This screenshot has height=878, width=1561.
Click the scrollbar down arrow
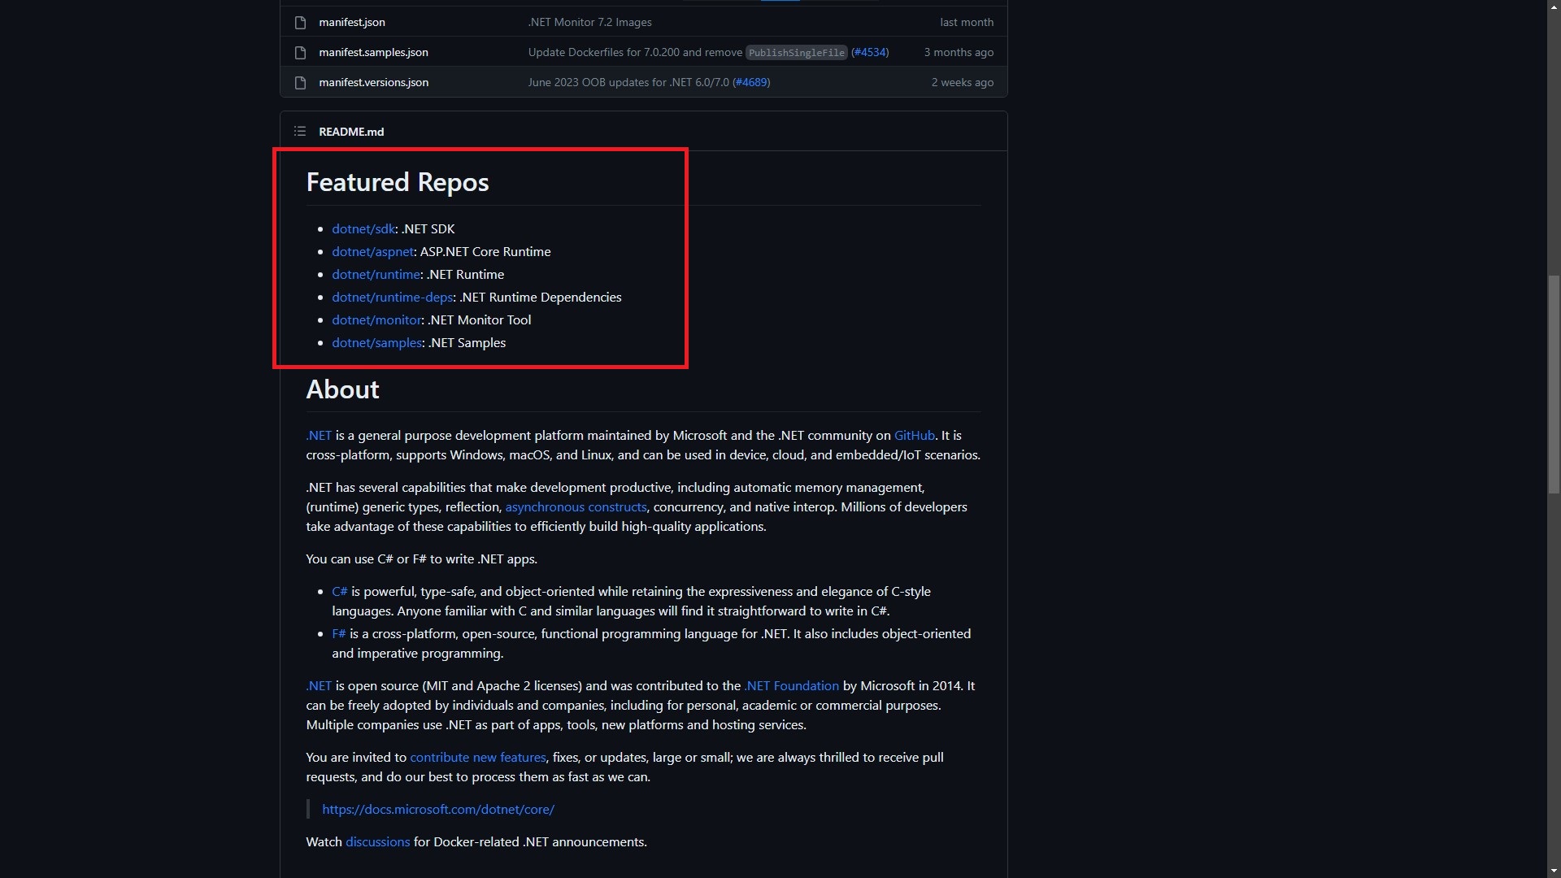pyautogui.click(x=1554, y=871)
